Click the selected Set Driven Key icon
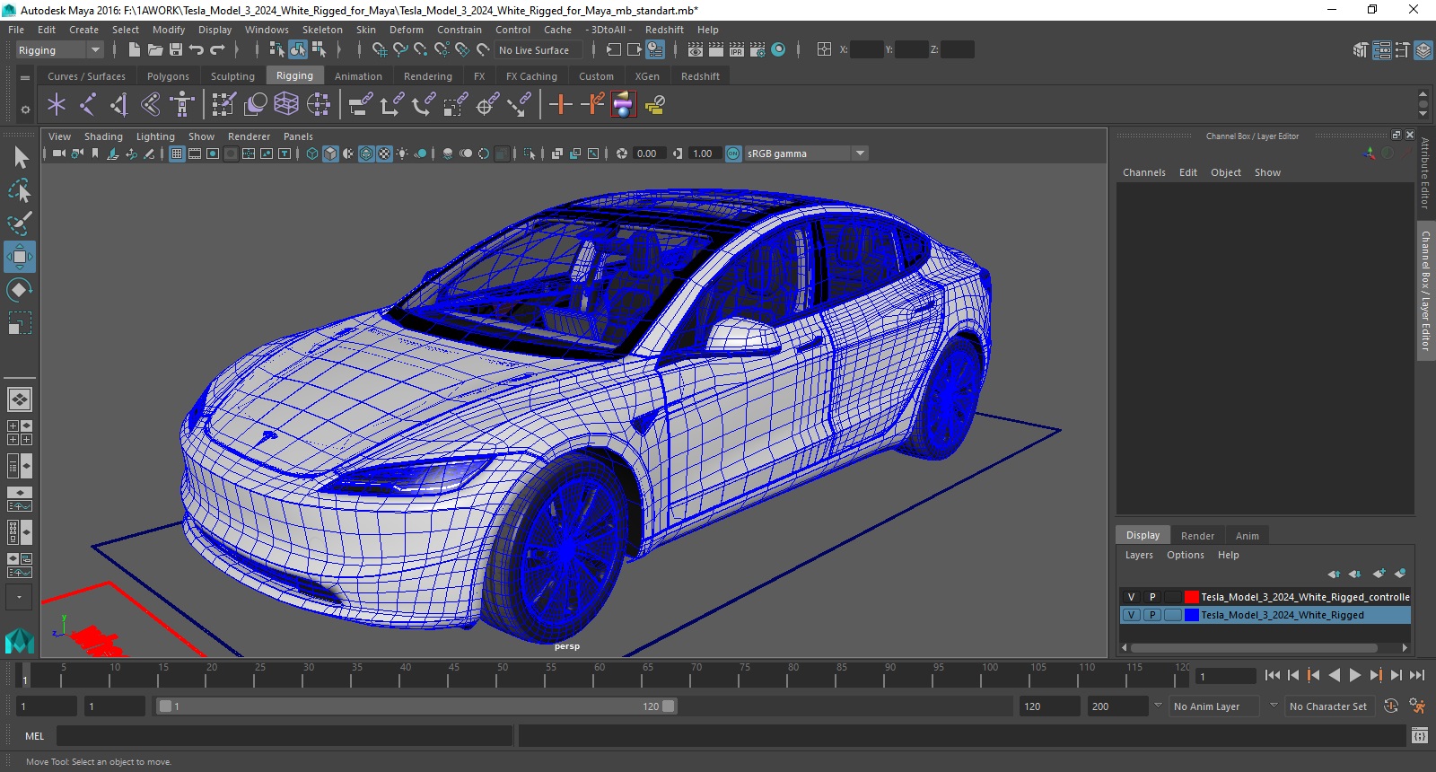1436x772 pixels. click(x=624, y=105)
